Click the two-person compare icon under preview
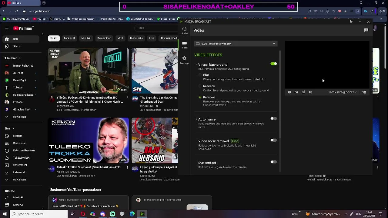 click(296, 92)
